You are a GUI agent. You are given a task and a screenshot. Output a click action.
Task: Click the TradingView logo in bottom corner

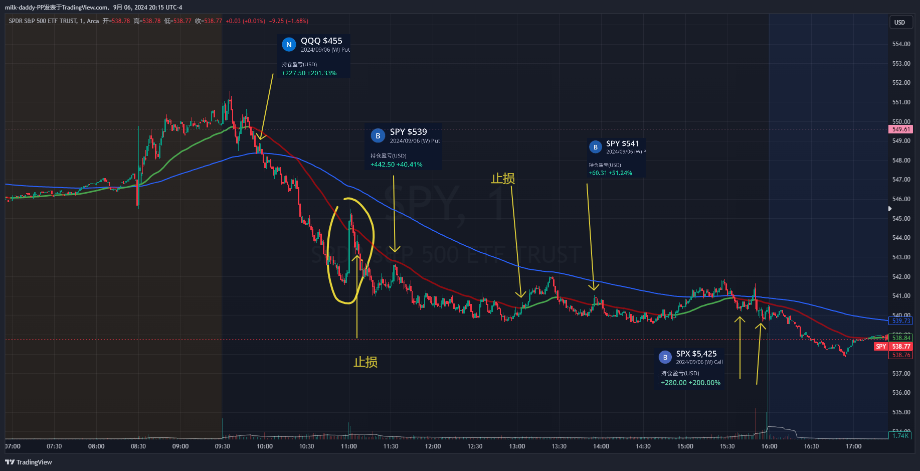29,462
